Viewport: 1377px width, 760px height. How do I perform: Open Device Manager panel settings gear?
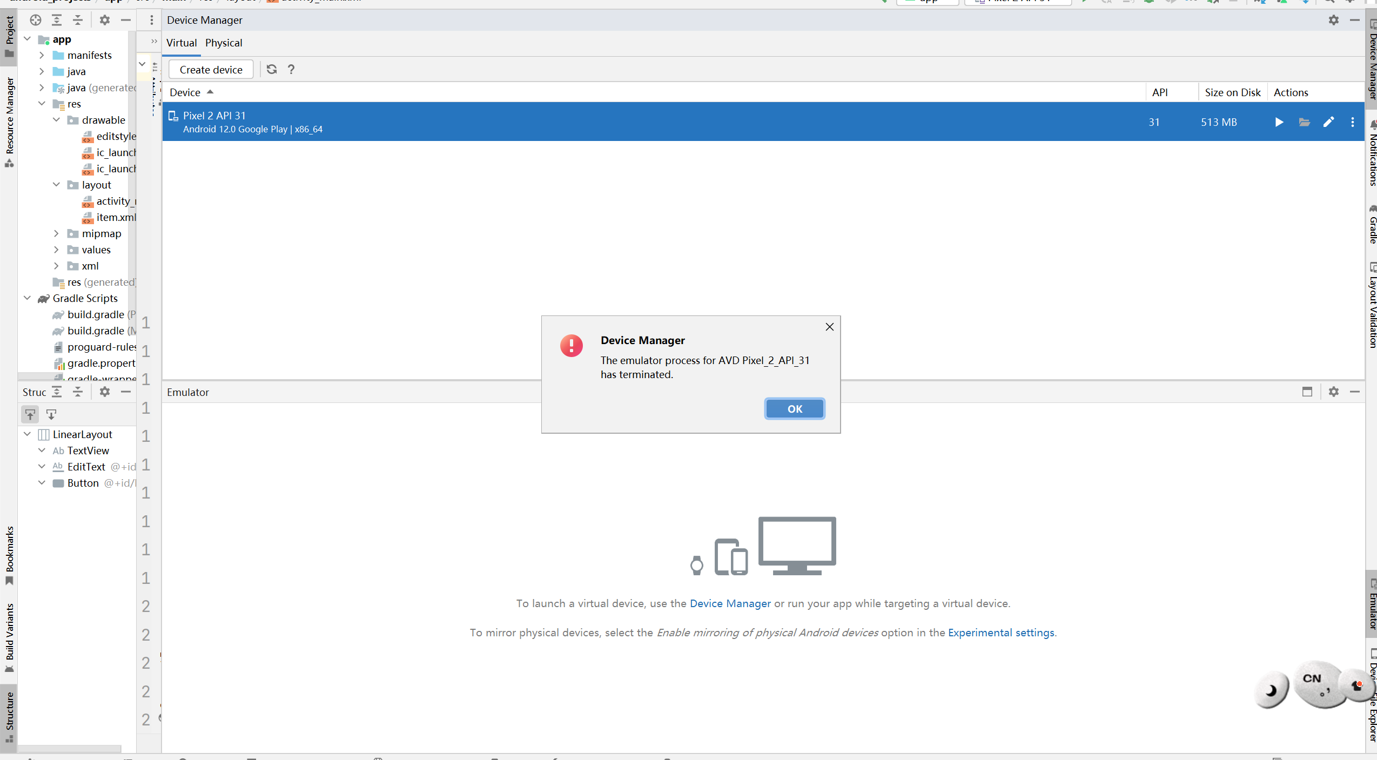click(x=1333, y=20)
